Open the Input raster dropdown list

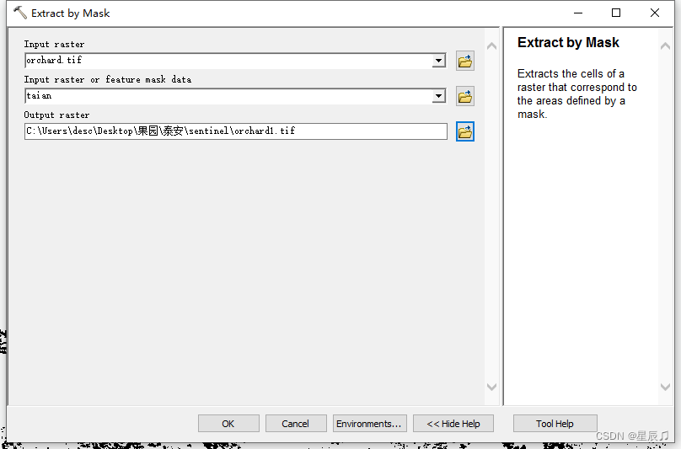pos(438,61)
